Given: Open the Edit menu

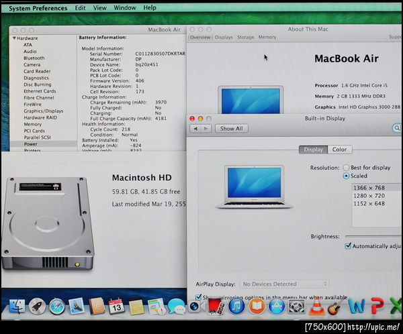Looking at the screenshot, I should 80,8.
